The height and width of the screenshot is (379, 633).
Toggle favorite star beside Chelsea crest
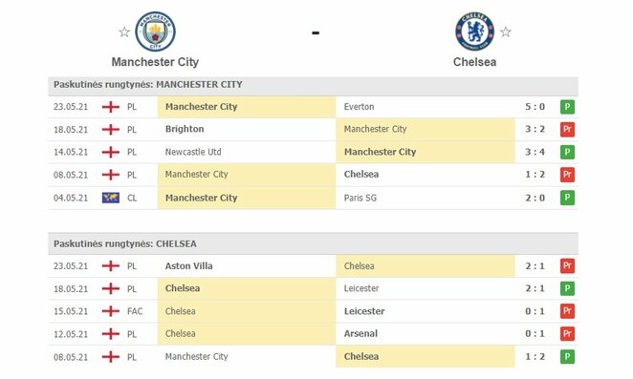coord(506,32)
